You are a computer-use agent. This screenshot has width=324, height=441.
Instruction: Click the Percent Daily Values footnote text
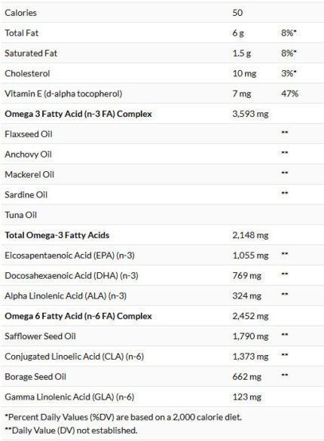[x=123, y=417]
